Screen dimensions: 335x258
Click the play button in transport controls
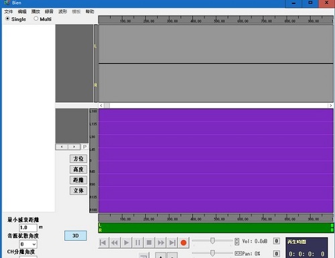[x=126, y=243]
